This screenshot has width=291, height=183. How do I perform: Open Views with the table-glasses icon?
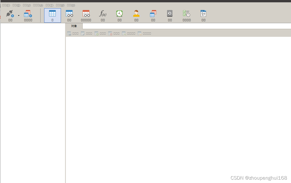point(69,13)
